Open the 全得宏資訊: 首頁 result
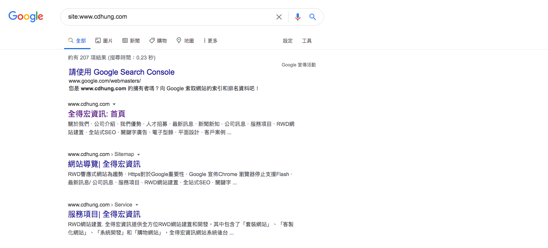Viewport: 548px width, 248px height. (x=97, y=114)
